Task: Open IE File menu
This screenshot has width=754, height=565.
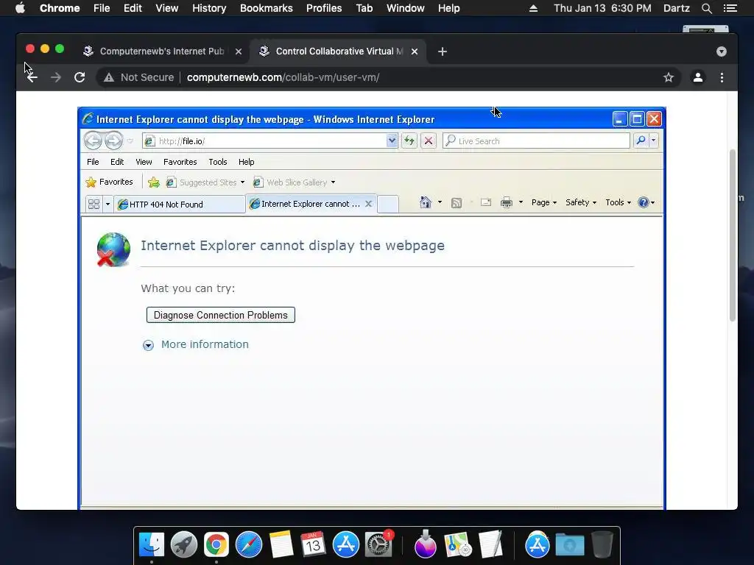Action: click(x=93, y=162)
